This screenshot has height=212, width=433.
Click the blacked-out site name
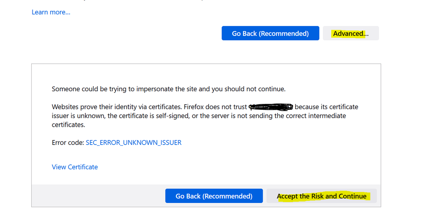271,106
